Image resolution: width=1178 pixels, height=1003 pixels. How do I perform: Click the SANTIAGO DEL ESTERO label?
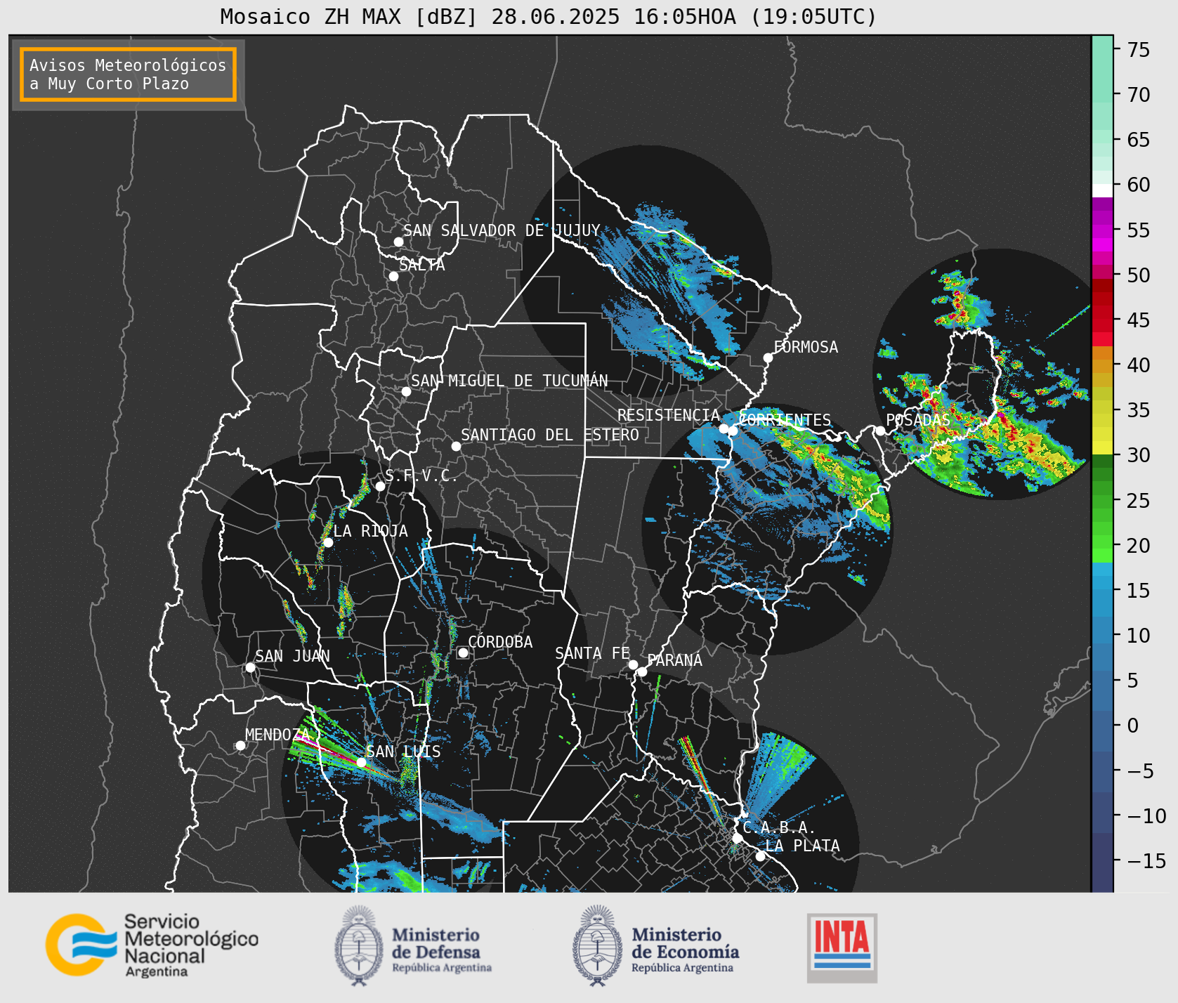click(550, 435)
